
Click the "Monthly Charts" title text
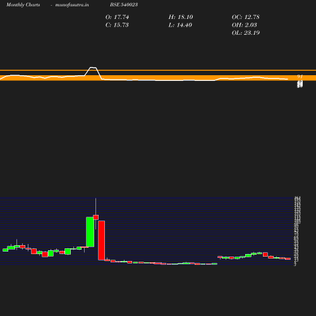[x=23, y=4]
